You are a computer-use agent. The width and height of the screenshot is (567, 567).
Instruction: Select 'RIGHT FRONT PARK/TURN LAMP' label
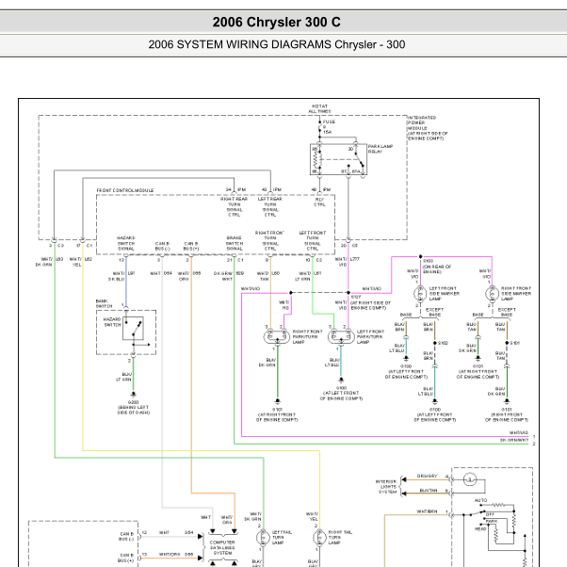coord(307,336)
